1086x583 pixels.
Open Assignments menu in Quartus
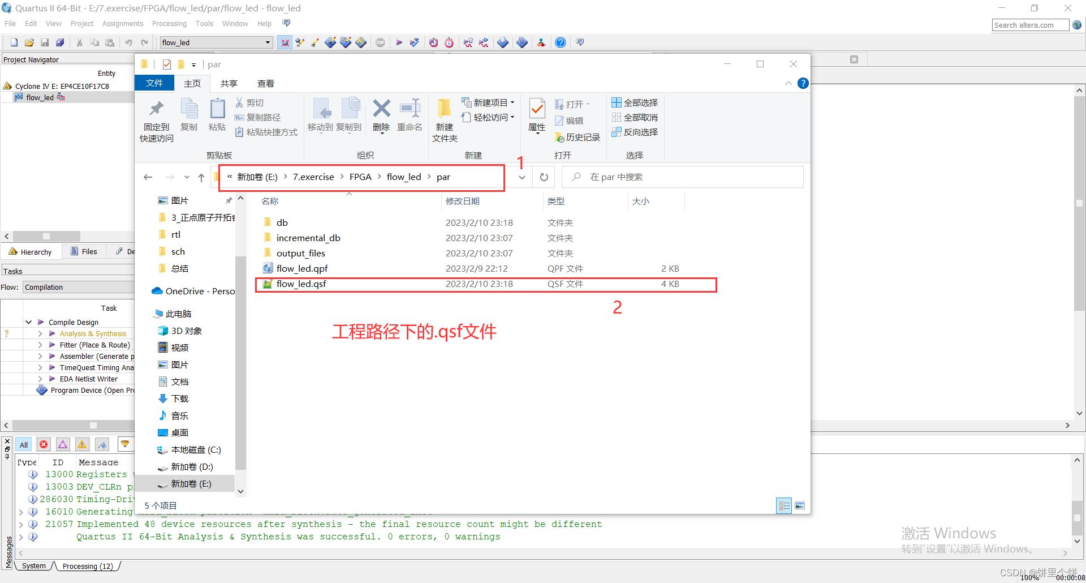[x=123, y=23]
